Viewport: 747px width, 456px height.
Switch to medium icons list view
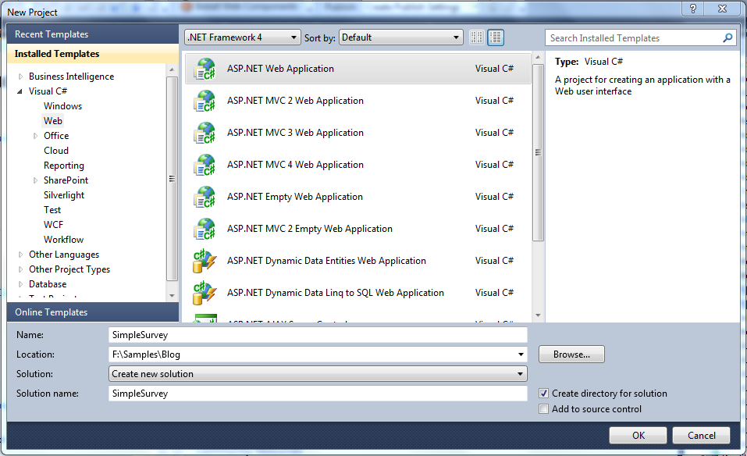(496, 37)
